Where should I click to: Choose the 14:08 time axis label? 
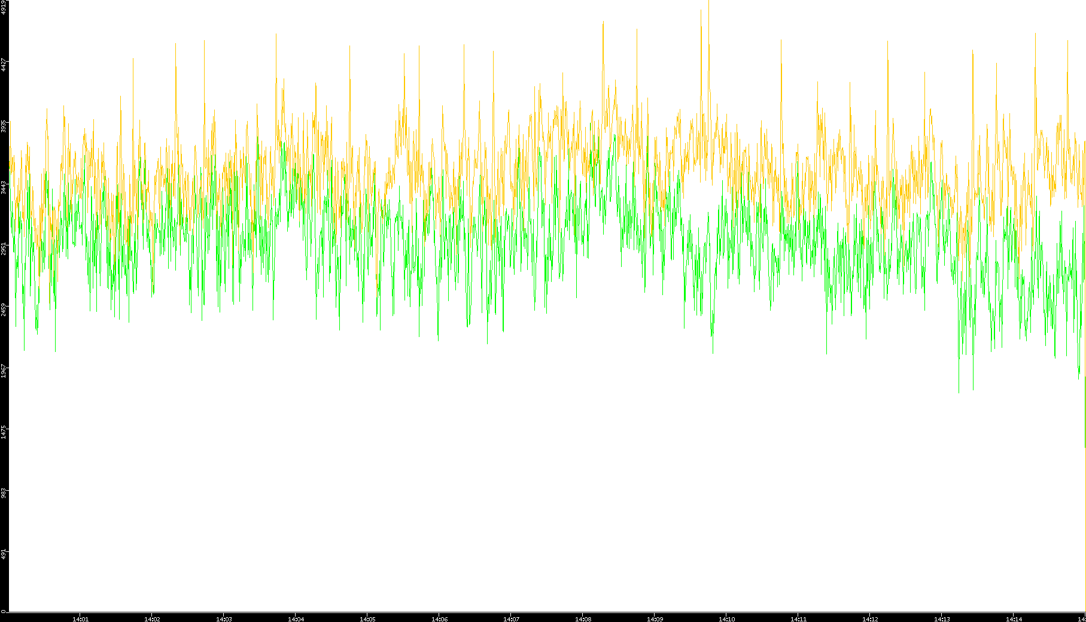tap(583, 619)
